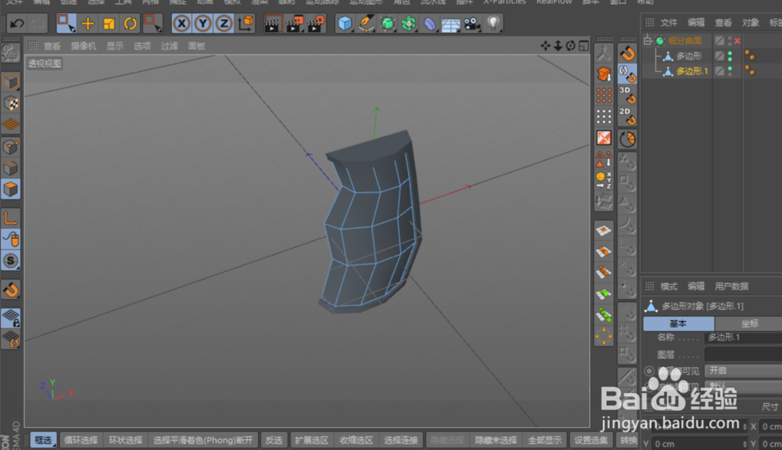The height and width of the screenshot is (450, 782).
Task: Click the Pen spline tool icon
Action: 366,23
